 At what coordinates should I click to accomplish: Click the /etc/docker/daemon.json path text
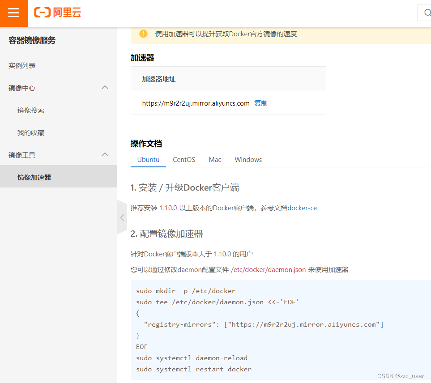coord(268,270)
